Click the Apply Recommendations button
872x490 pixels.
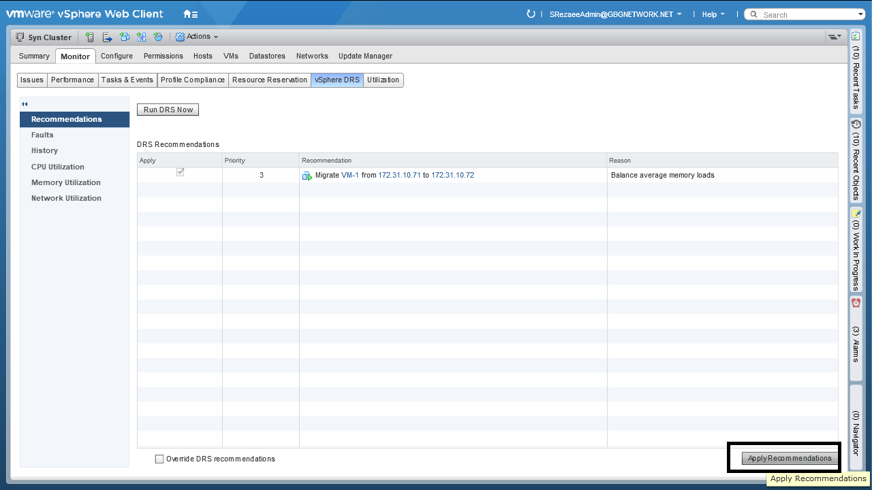[x=790, y=459]
